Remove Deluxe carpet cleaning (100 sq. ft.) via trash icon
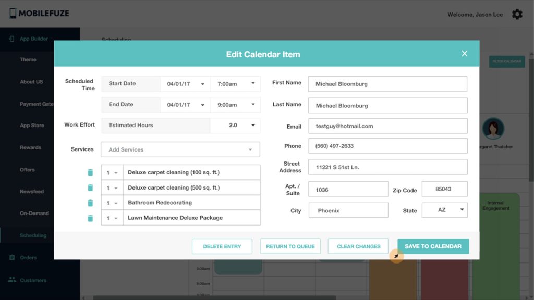The height and width of the screenshot is (300, 534). point(90,173)
